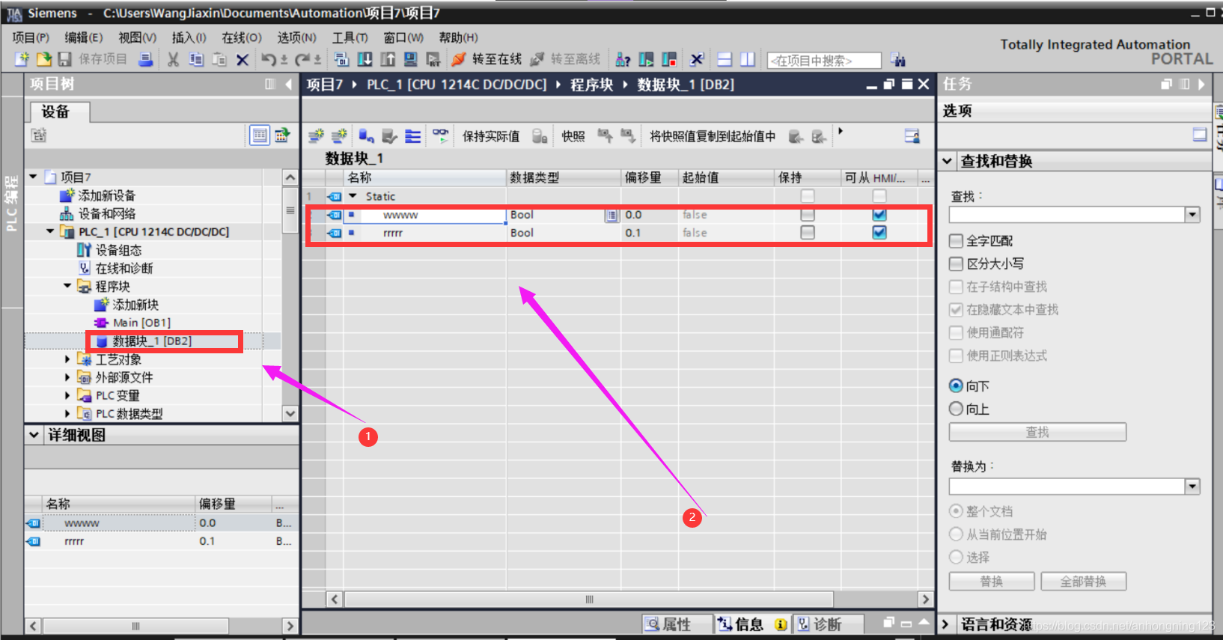This screenshot has width=1223, height=640.
Task: Click the Compile icon in toolbar
Action: 341,59
